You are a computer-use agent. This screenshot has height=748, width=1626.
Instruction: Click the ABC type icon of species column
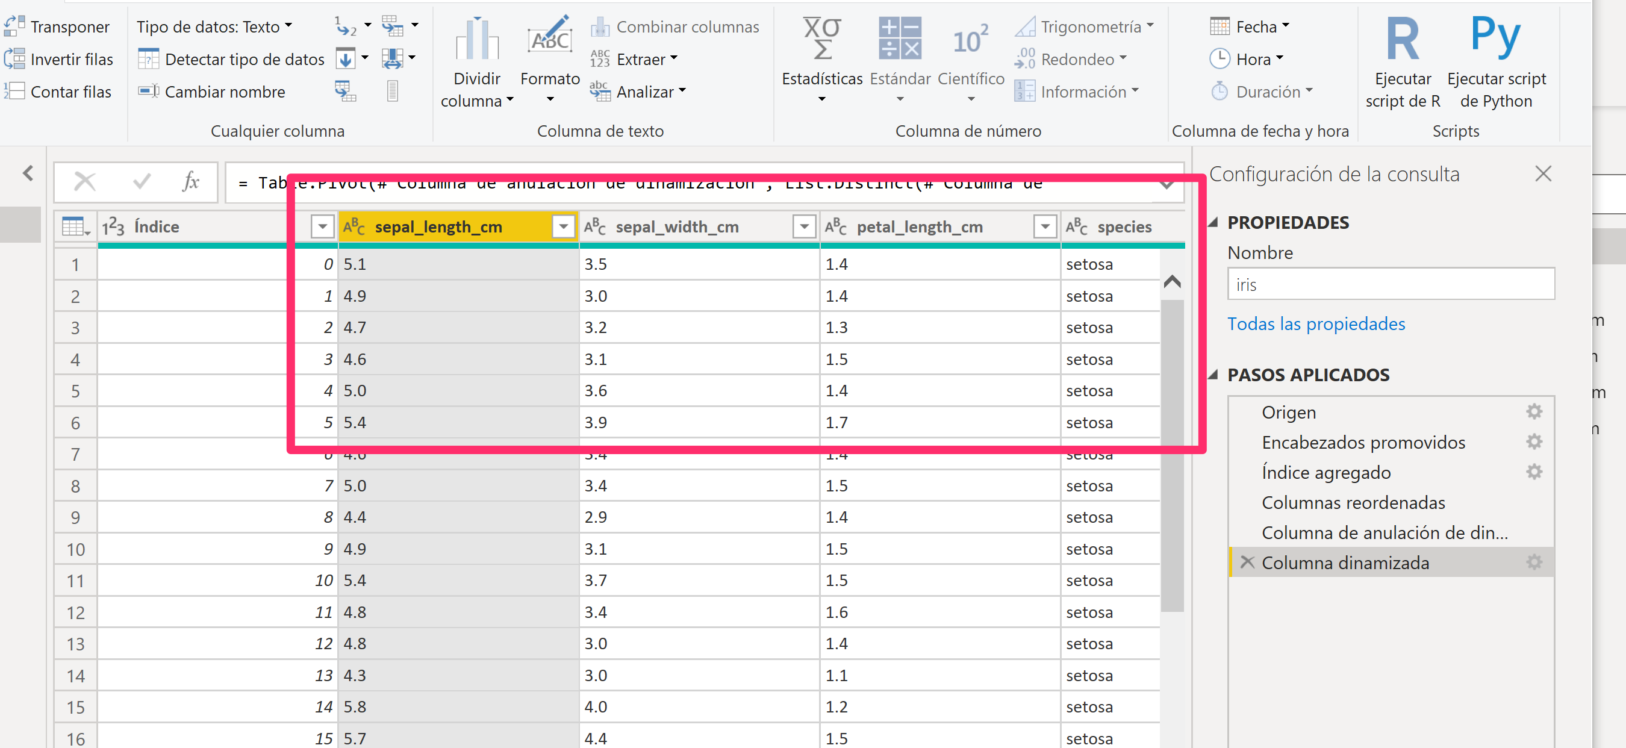click(x=1076, y=226)
